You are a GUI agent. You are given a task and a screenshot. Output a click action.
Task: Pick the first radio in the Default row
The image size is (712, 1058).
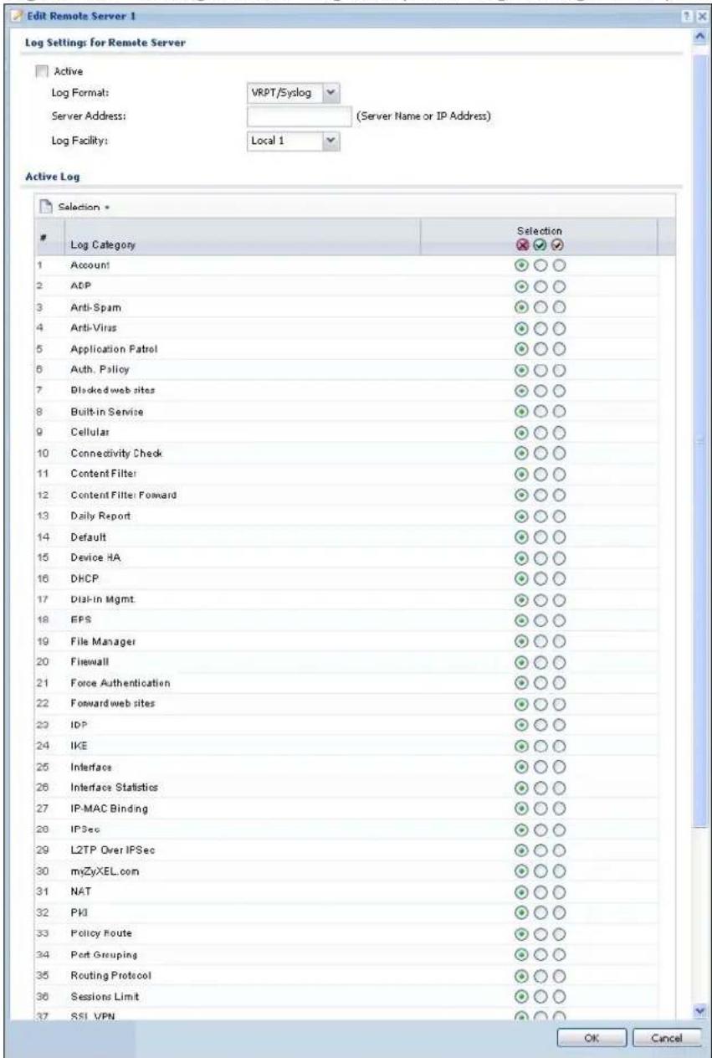(x=525, y=537)
